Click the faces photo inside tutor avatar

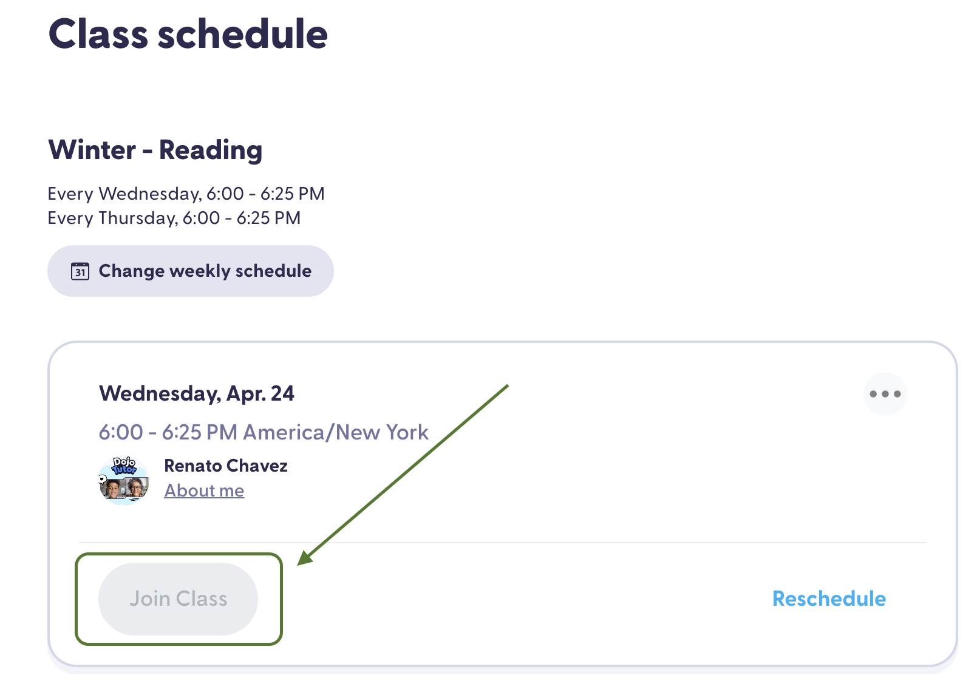125,488
